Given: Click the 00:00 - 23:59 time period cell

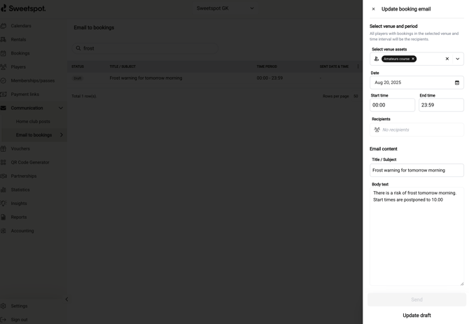Looking at the screenshot, I should pyautogui.click(x=269, y=78).
